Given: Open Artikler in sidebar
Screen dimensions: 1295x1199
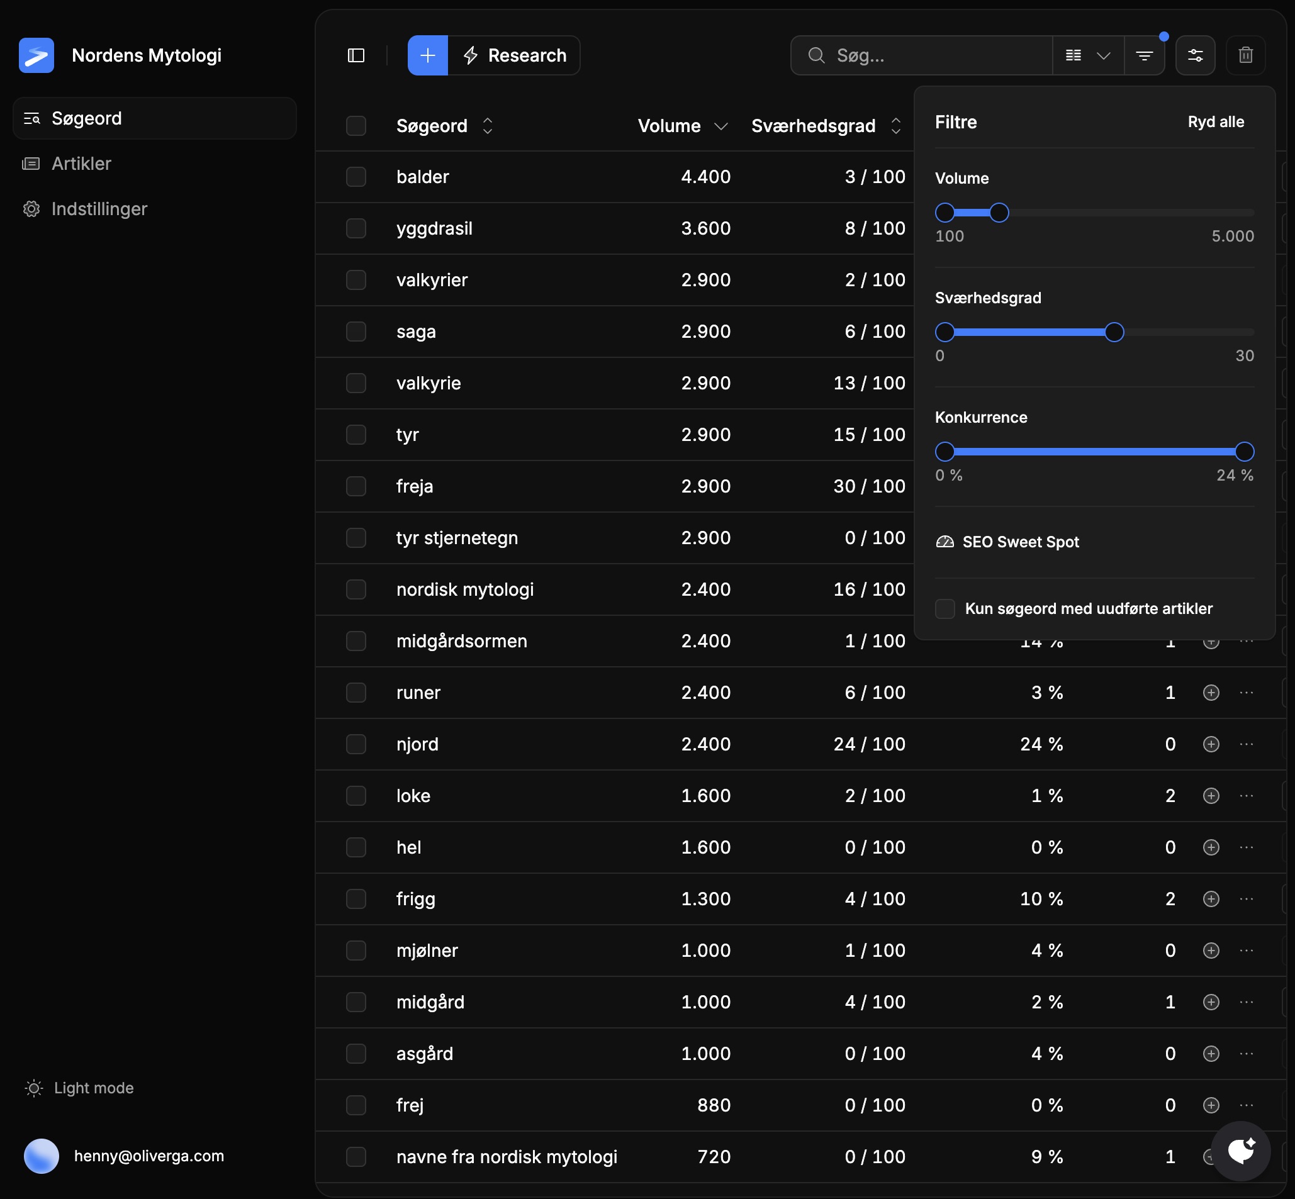Looking at the screenshot, I should [x=81, y=164].
